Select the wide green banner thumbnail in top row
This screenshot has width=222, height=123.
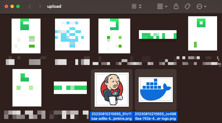click(x=158, y=35)
